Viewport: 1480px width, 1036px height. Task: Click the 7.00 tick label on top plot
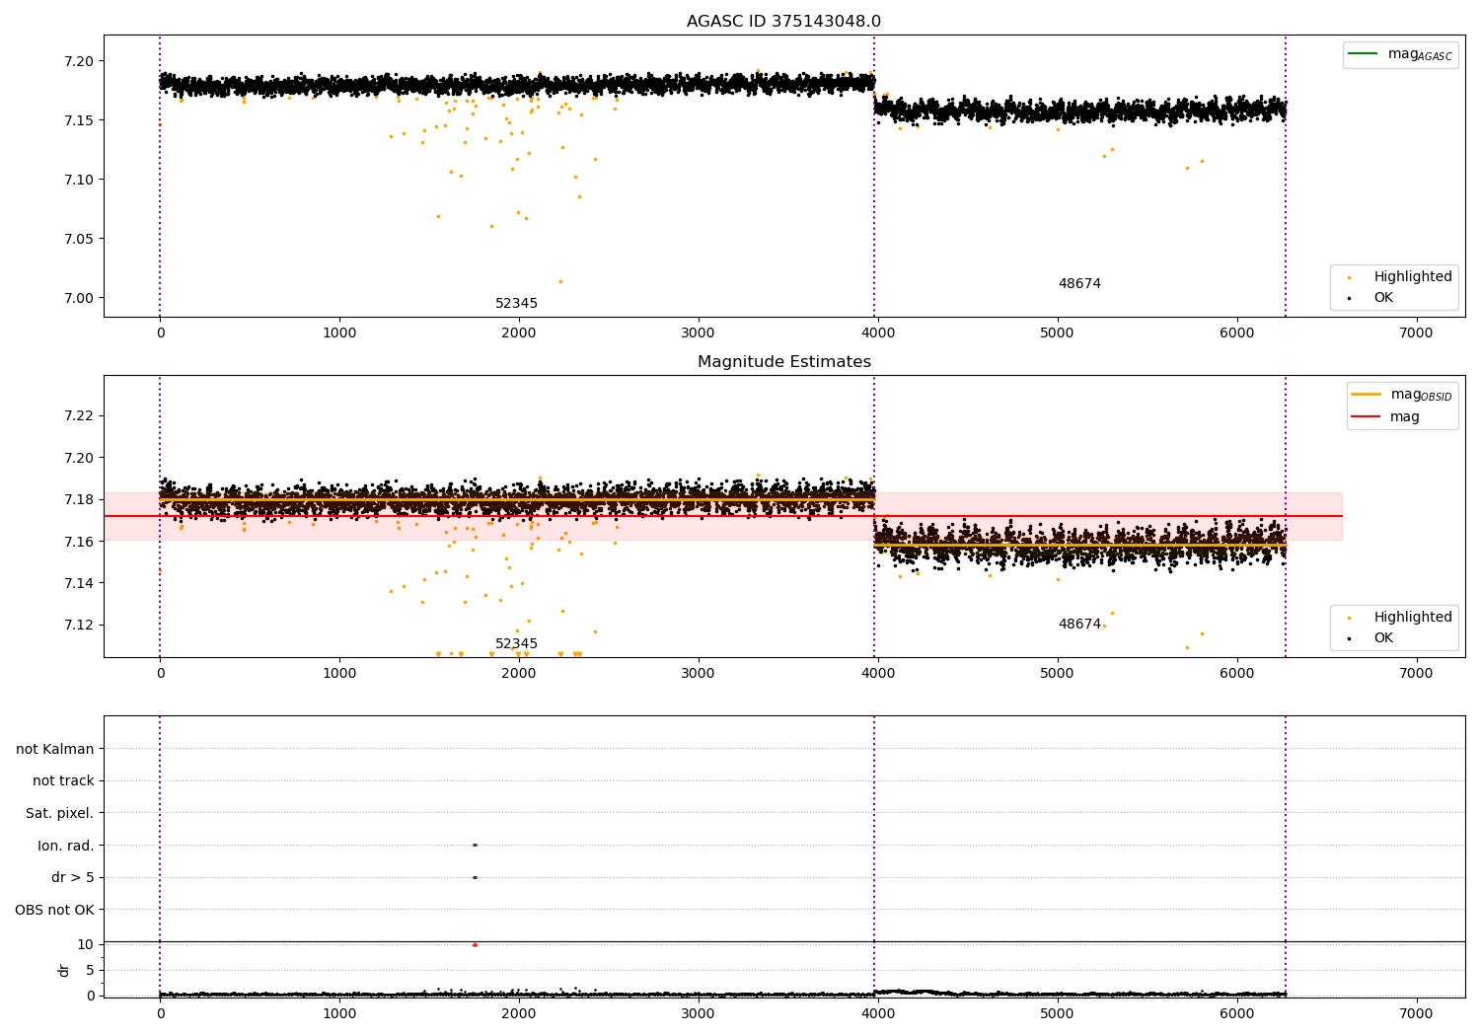click(78, 298)
